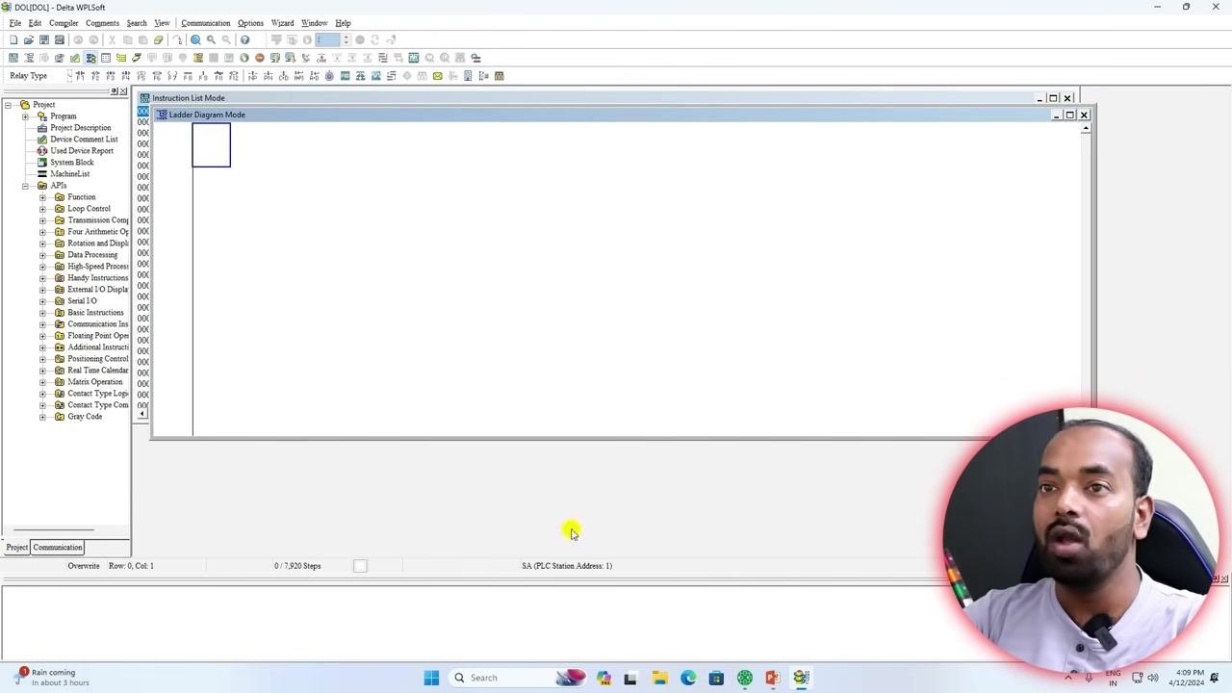Click the Open file toolbar icon
Screen dimensions: 1232x693
pyautogui.click(x=29, y=39)
